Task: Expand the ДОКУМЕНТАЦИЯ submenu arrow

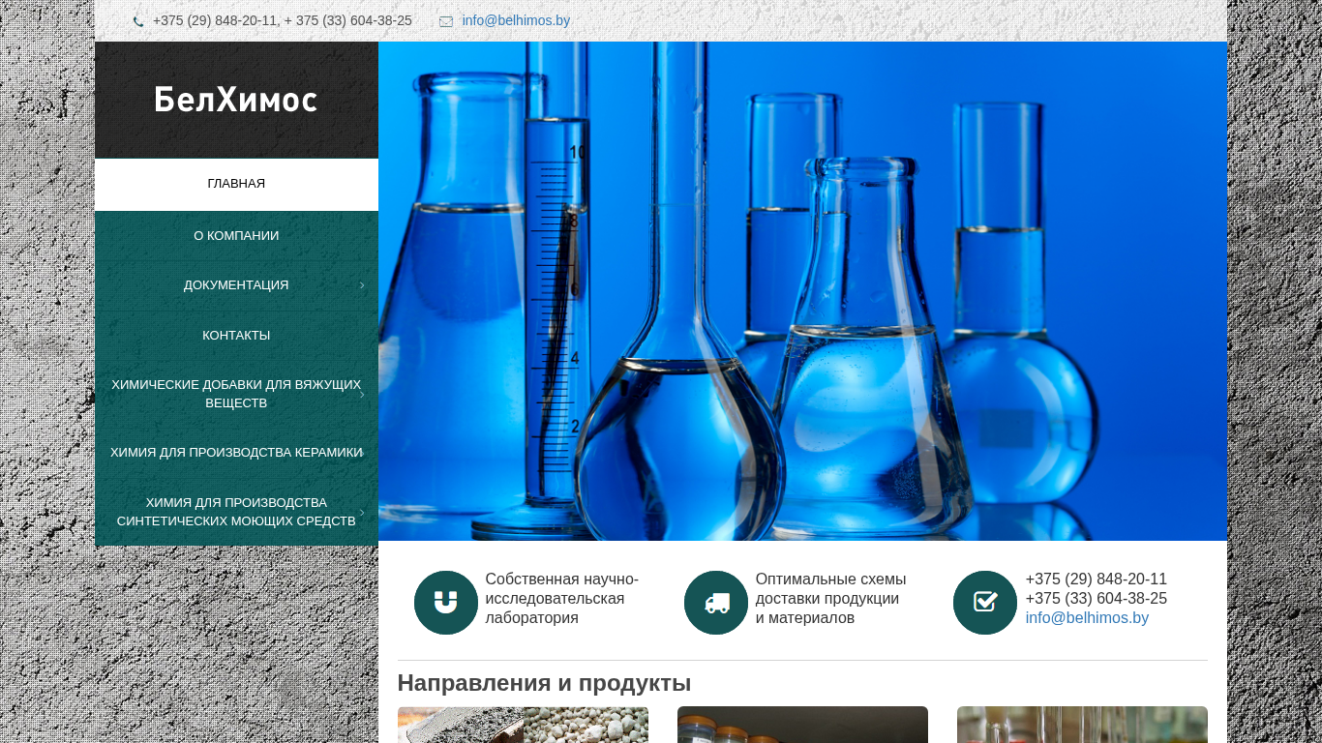Action: coord(362,285)
